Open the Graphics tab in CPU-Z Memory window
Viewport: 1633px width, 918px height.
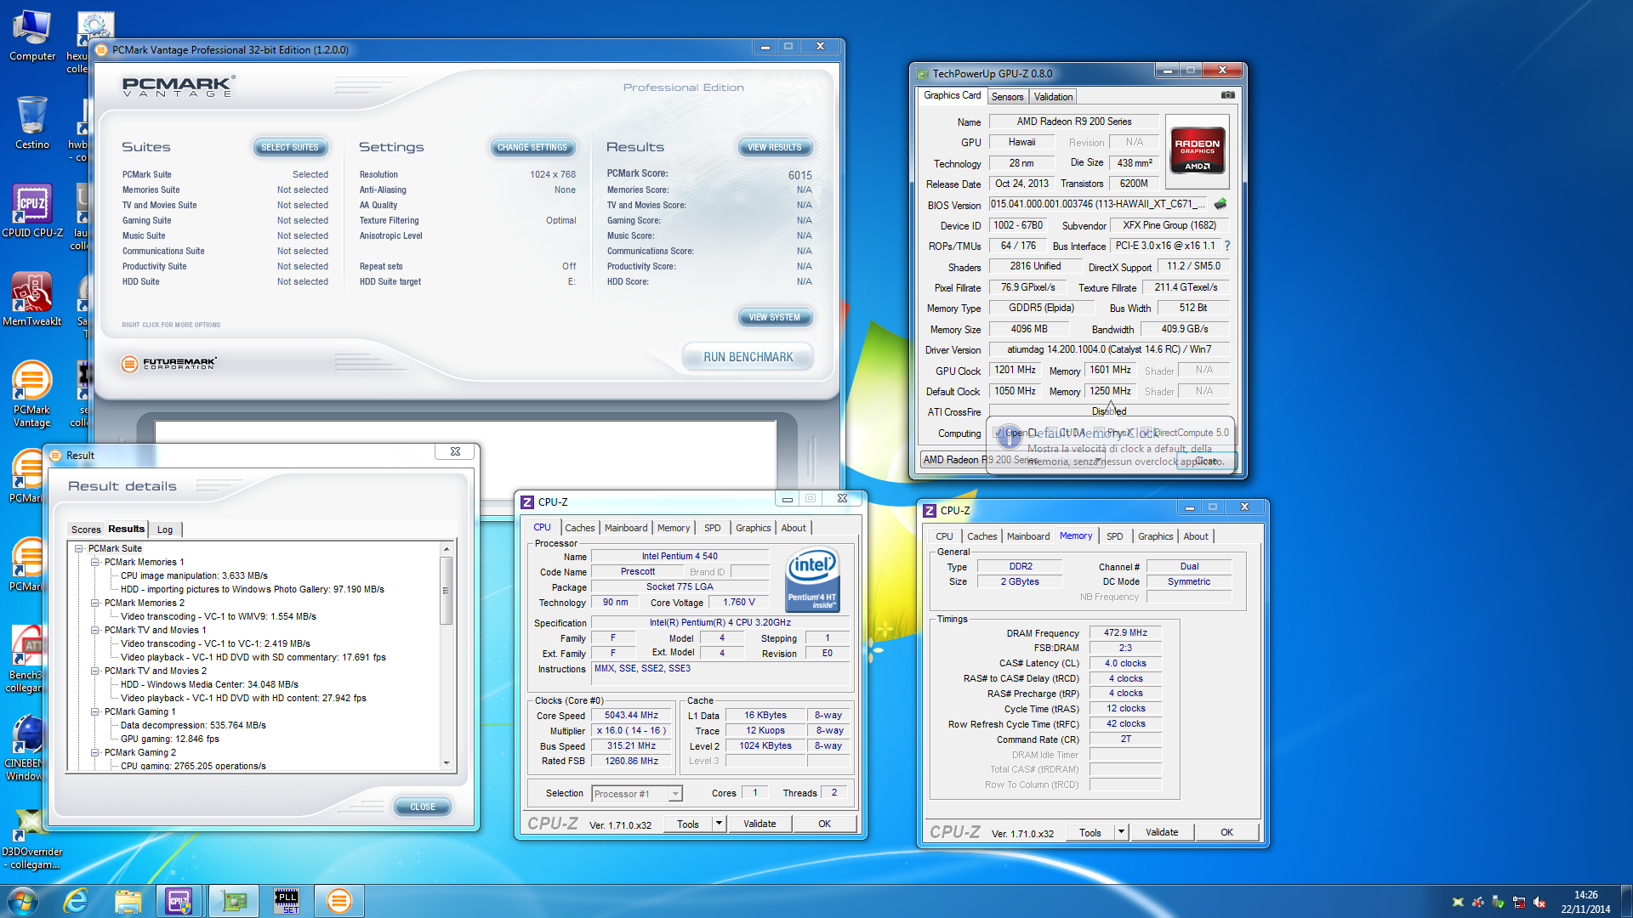coord(1155,536)
